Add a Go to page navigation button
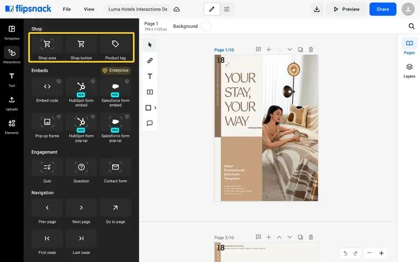This screenshot has width=420, height=262. (x=116, y=211)
